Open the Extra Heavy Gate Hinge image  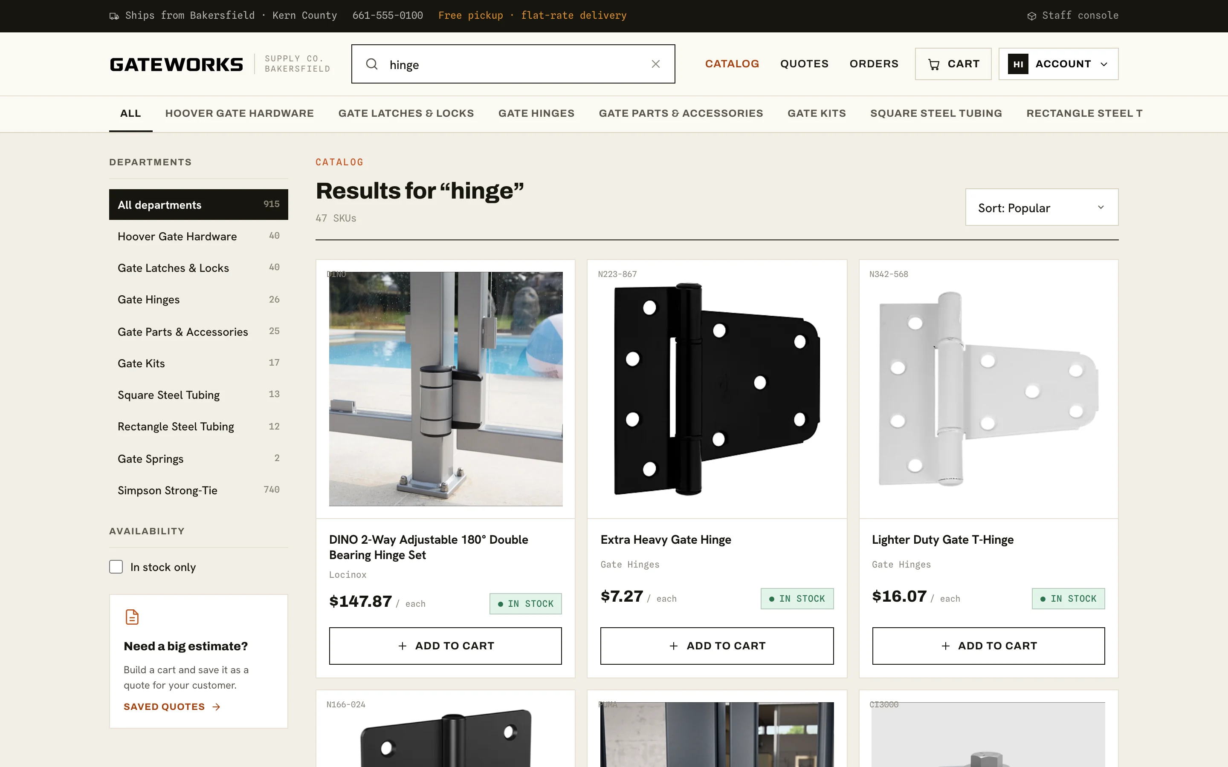pos(716,389)
